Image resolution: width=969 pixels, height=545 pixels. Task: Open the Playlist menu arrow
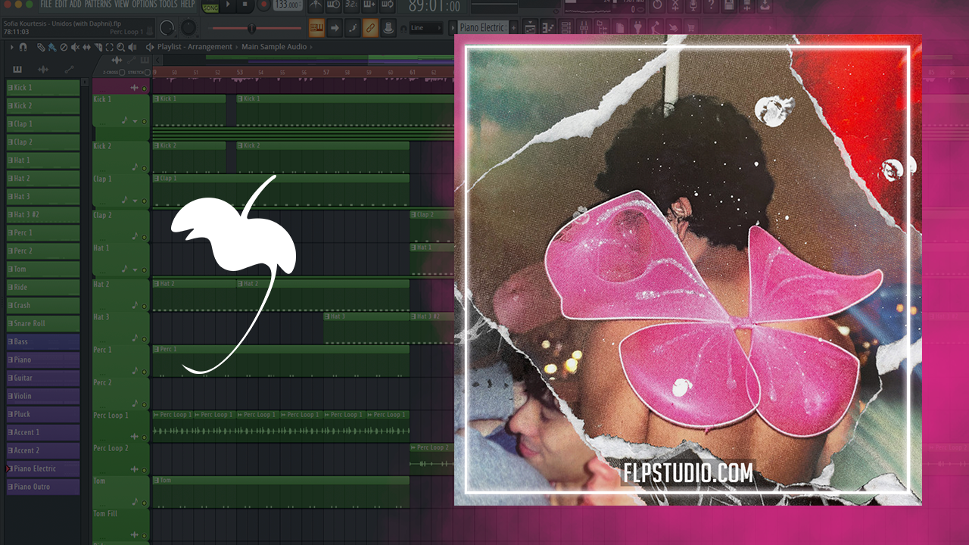point(11,47)
